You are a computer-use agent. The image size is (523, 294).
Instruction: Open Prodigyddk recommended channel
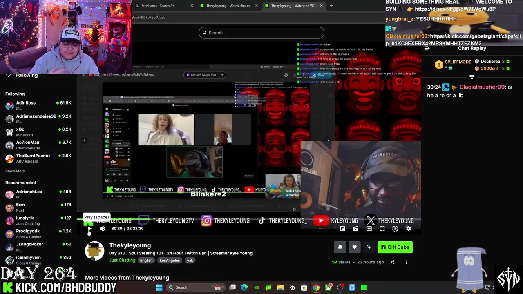pyautogui.click(x=38, y=234)
